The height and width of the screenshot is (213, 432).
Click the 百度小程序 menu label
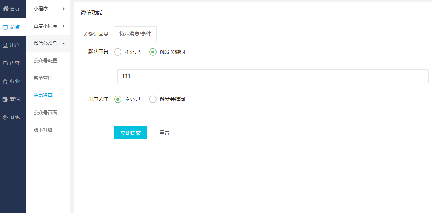(x=46, y=26)
